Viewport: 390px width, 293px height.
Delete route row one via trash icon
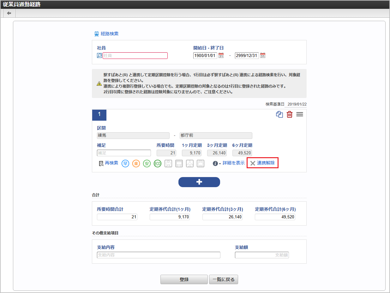pyautogui.click(x=289, y=114)
